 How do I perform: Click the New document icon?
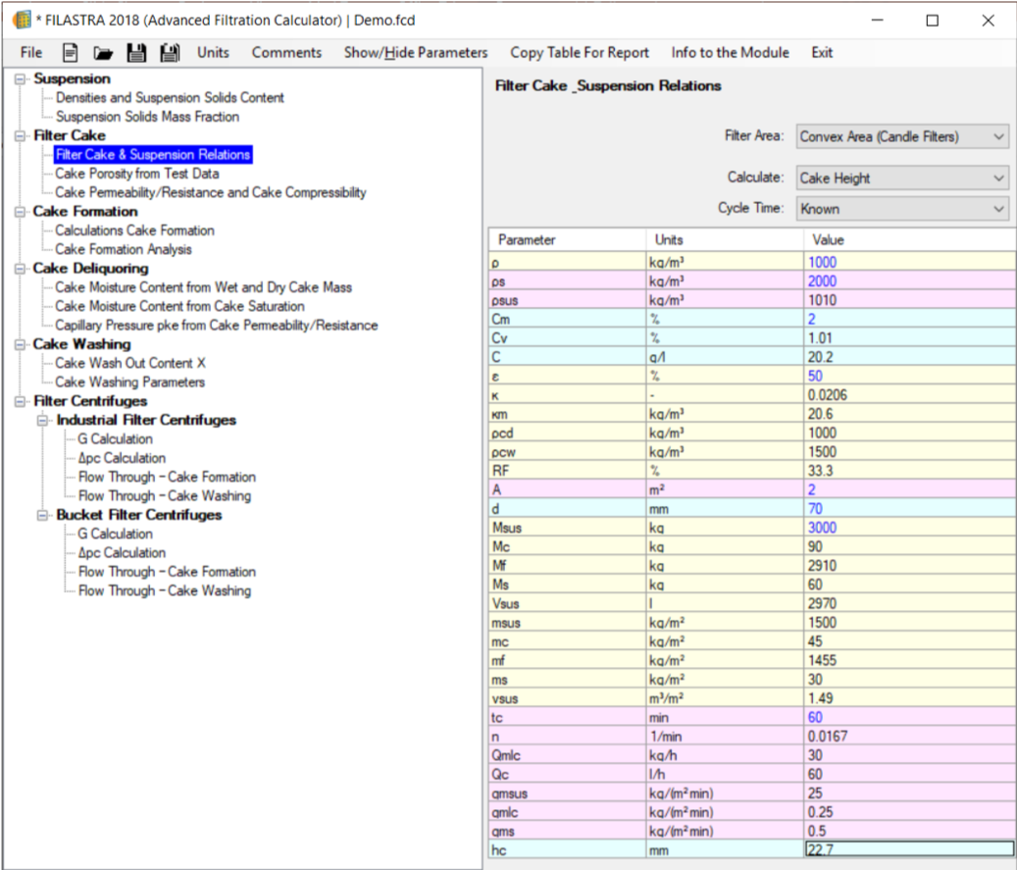tap(70, 53)
